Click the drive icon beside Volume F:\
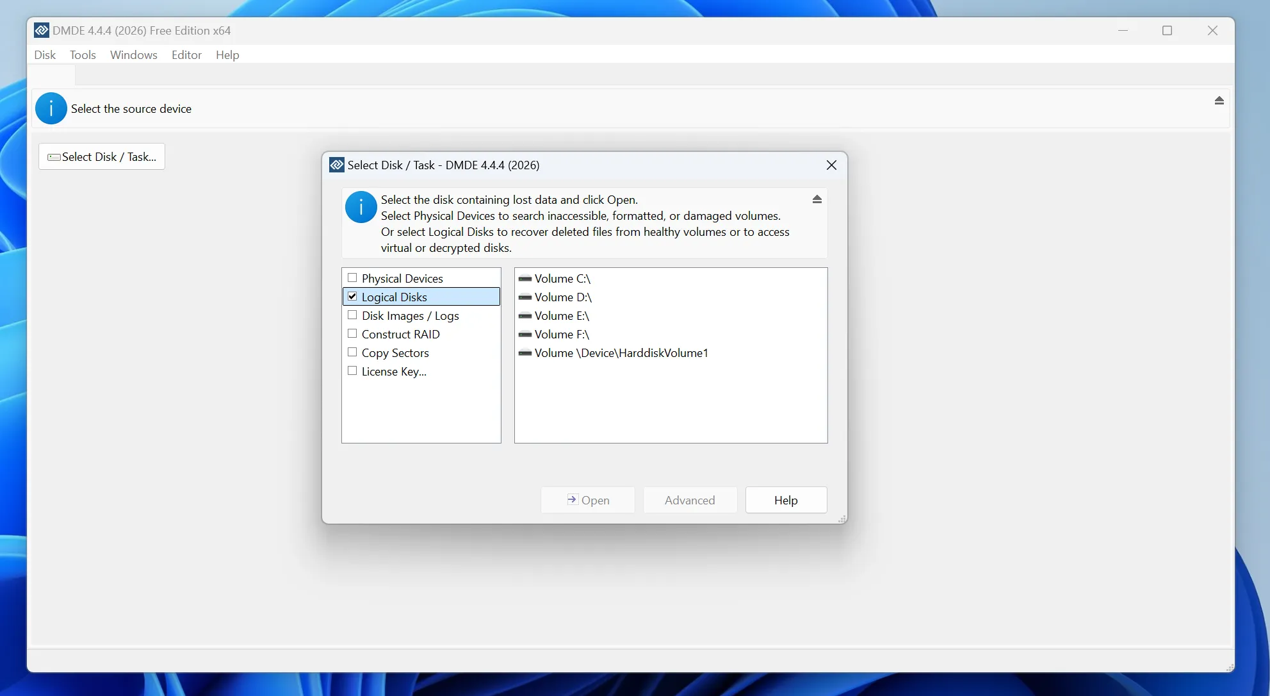1270x696 pixels. tap(525, 335)
